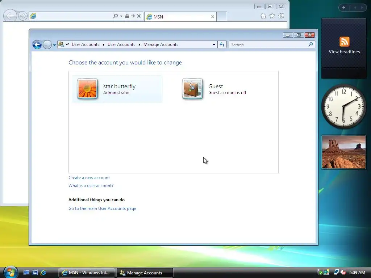
Task: Click the Home icon in Internet Explorer
Action: pos(263,16)
